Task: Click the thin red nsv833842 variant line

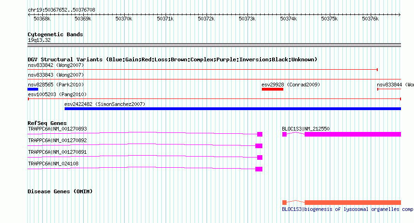Action: point(202,70)
